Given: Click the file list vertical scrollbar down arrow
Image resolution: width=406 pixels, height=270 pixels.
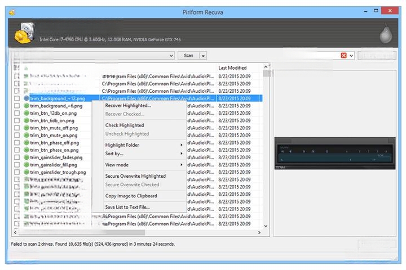Looking at the screenshot, I should point(266,226).
